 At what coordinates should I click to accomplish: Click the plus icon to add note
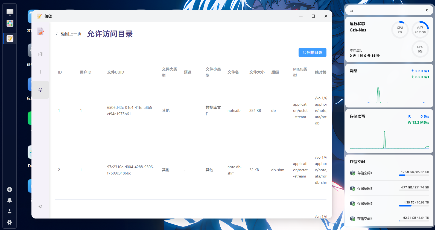click(40, 72)
